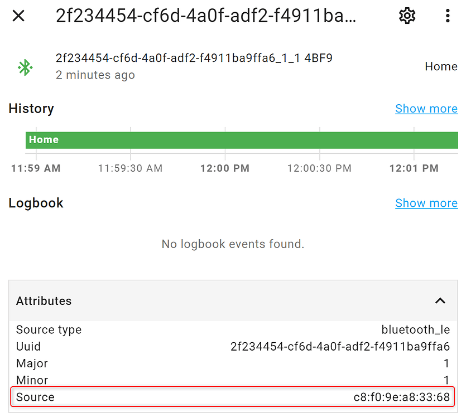Click the 12:00 PM timeline label
Viewport: 466px width, 418px height.
click(x=224, y=168)
